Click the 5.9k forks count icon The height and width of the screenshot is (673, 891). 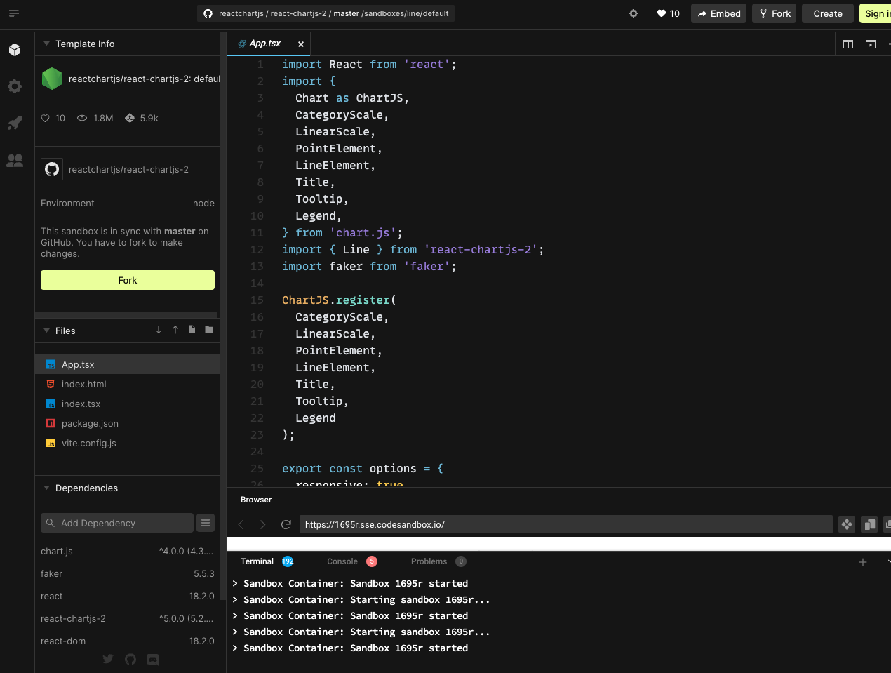tap(130, 118)
